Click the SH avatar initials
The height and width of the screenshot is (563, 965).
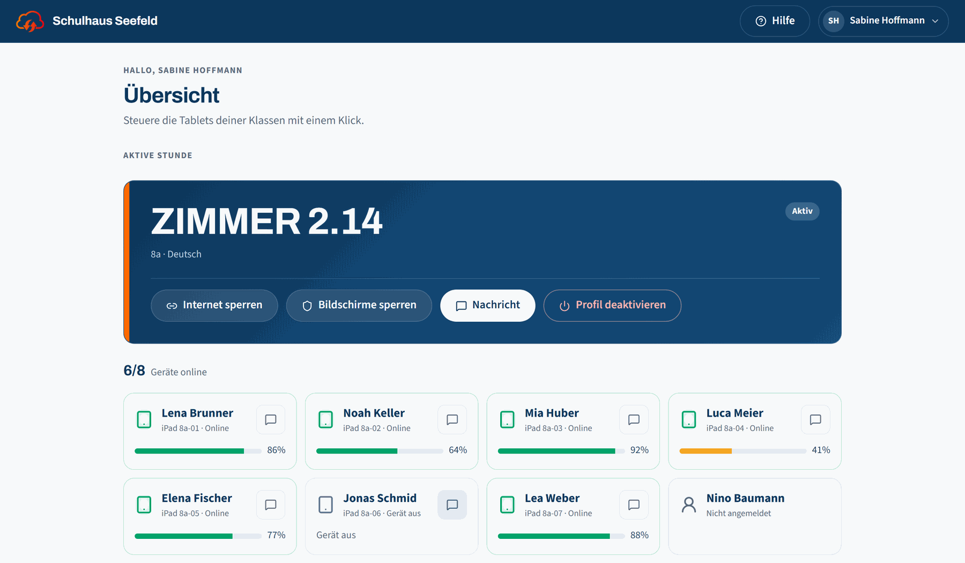pos(834,21)
